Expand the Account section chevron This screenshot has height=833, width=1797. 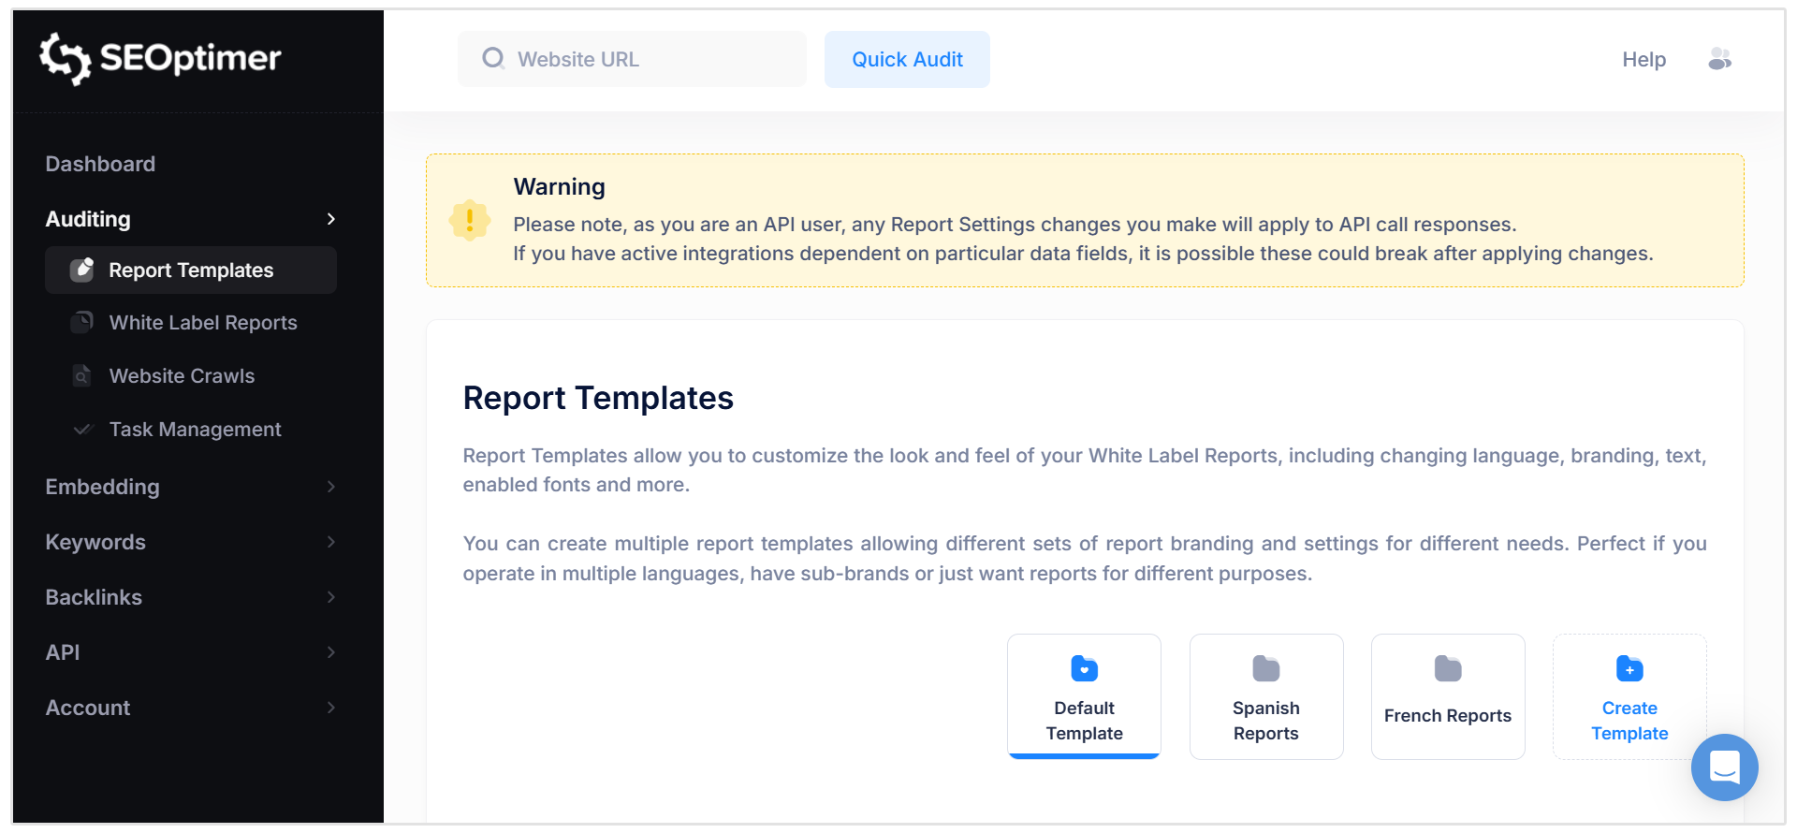click(330, 708)
